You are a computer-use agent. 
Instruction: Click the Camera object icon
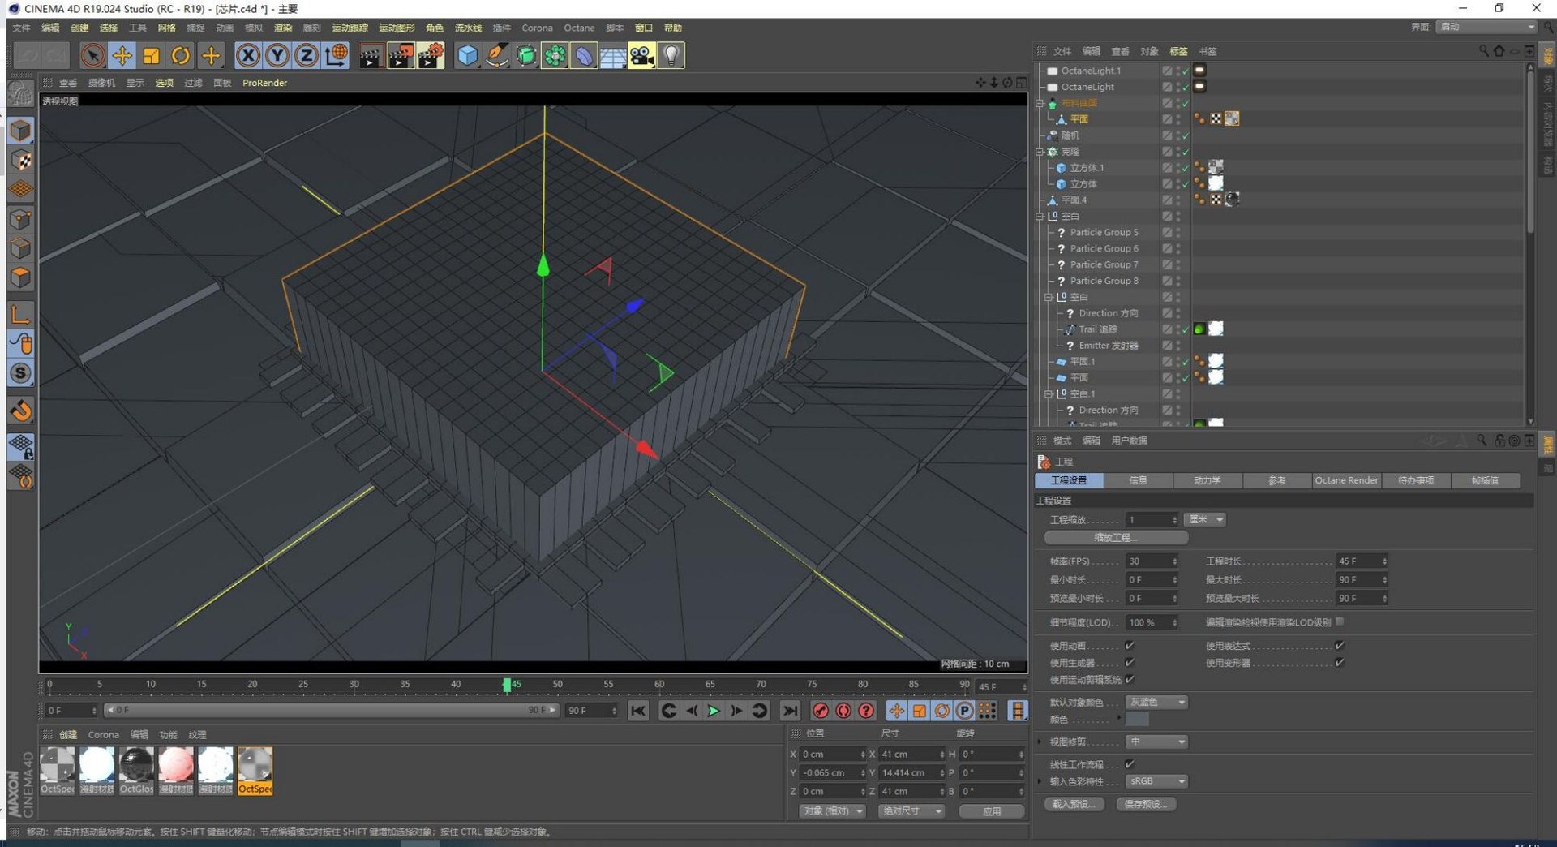[x=641, y=55]
